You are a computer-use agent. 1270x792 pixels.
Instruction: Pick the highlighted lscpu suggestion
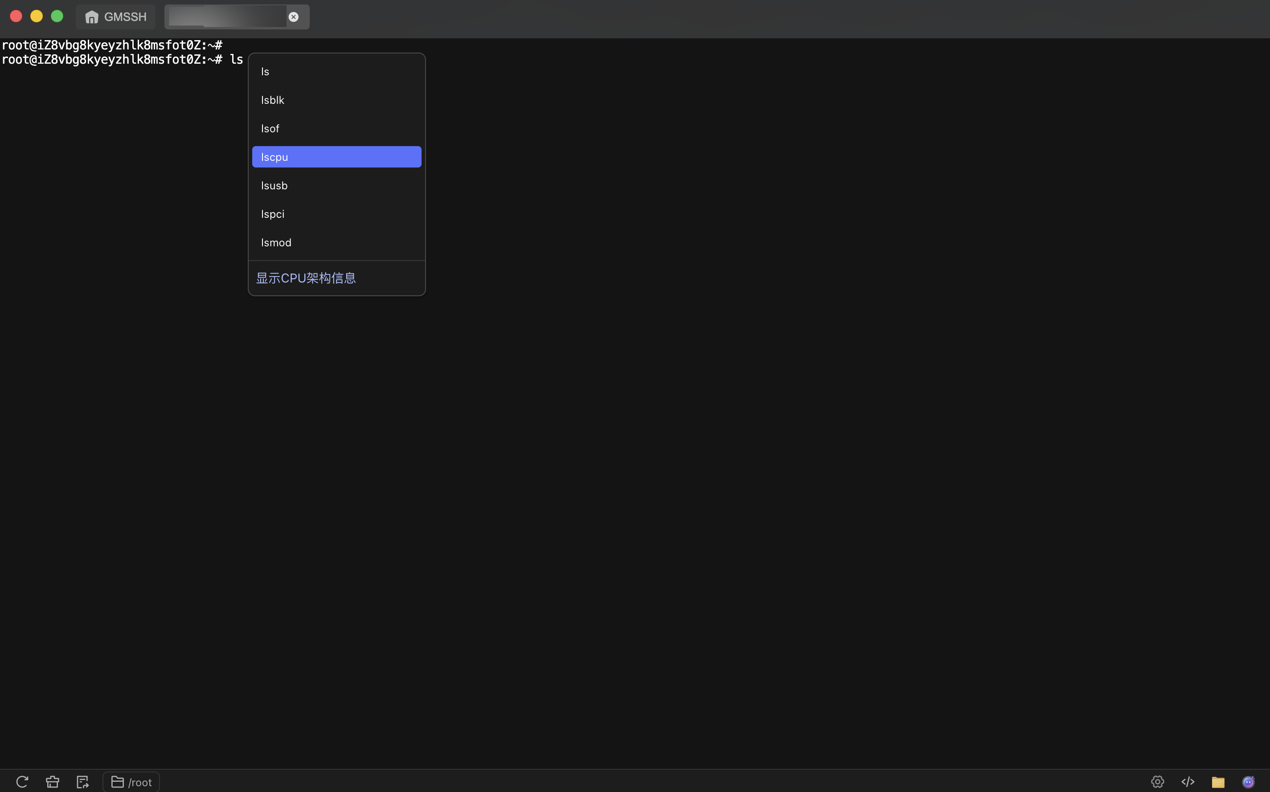tap(336, 157)
